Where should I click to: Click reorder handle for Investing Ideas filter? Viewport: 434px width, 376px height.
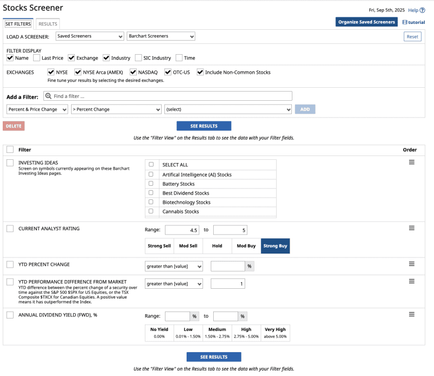coord(412,162)
